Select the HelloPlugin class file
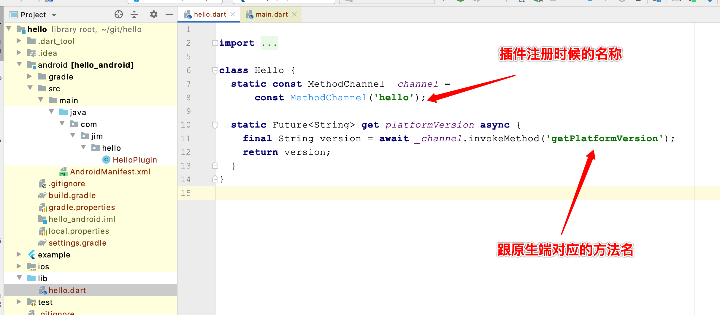Viewport: 720px width, 315px height. [135, 160]
